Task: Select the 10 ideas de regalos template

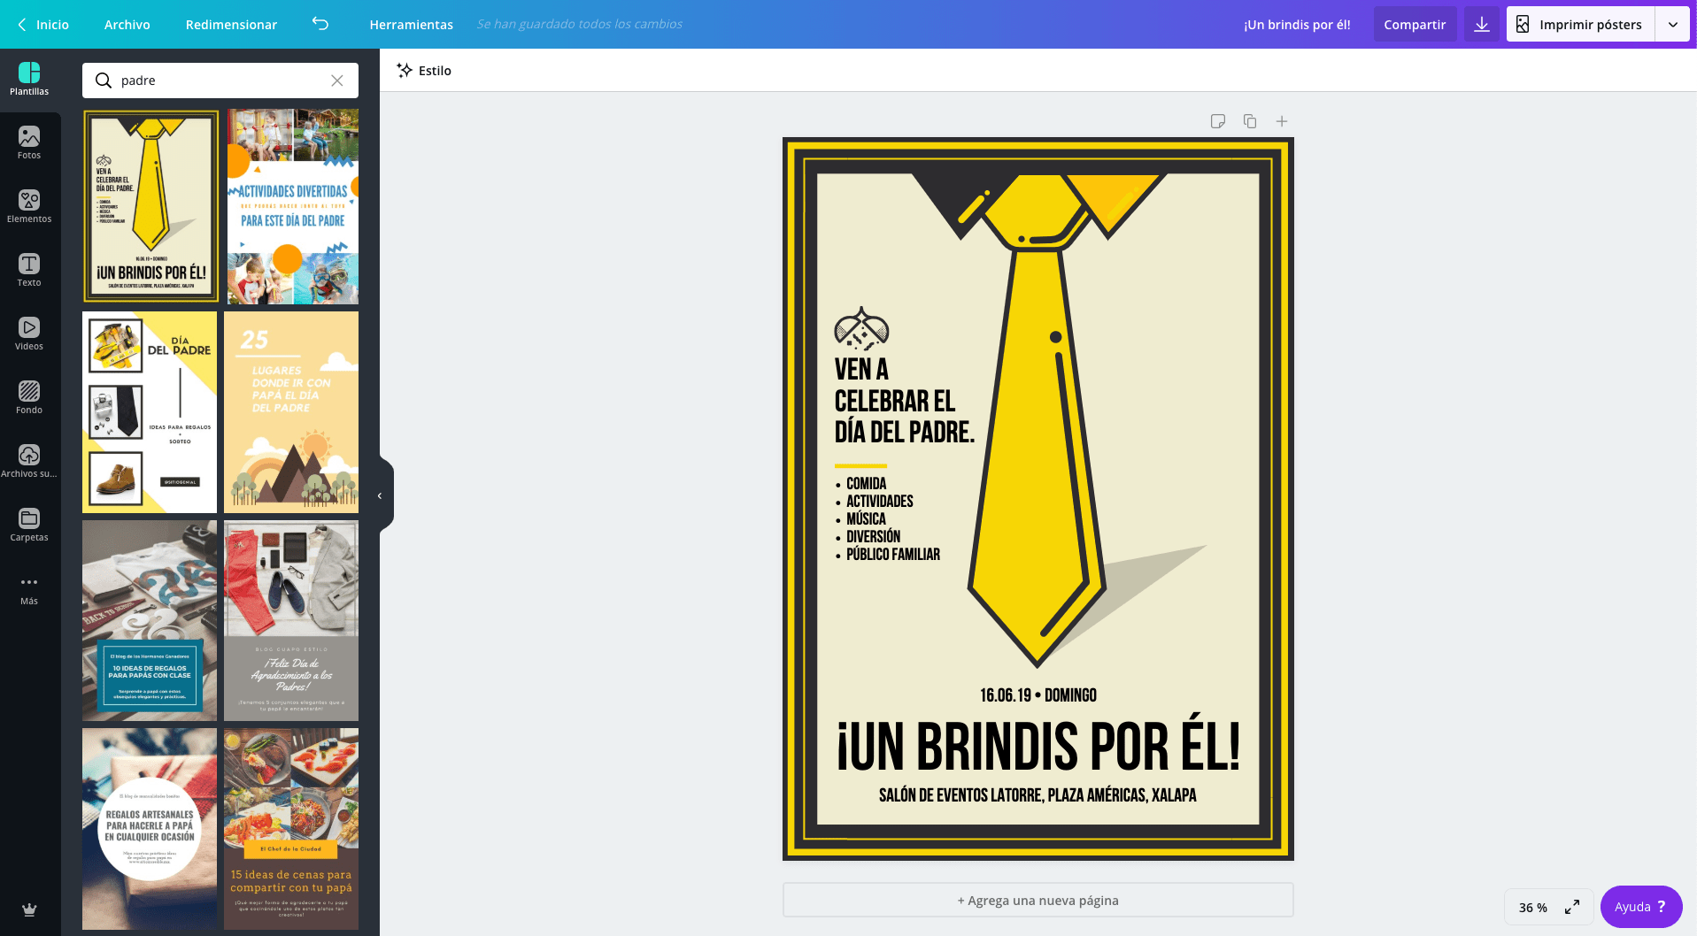Action: [150, 620]
